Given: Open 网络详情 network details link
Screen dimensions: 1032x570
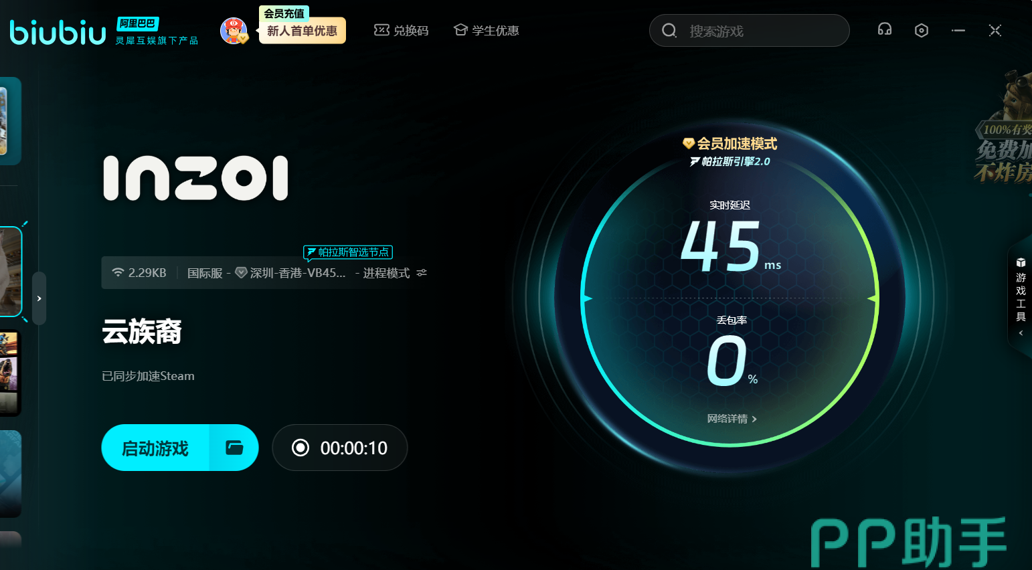Looking at the screenshot, I should (732, 419).
